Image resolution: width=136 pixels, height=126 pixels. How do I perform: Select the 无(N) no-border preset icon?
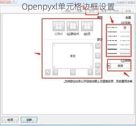click(87, 26)
